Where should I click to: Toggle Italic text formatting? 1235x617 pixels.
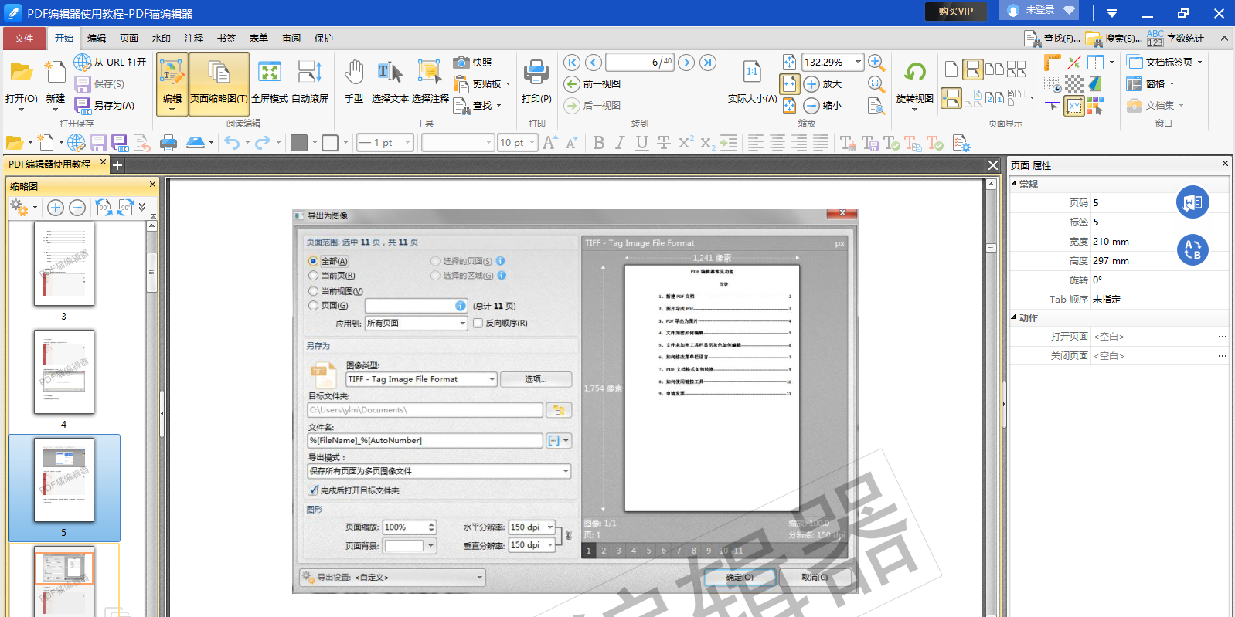[x=619, y=143]
